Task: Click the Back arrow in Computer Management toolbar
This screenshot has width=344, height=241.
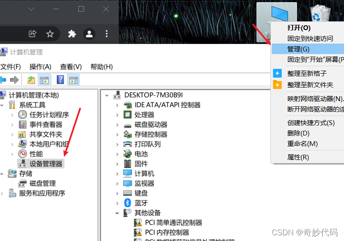Action: (x=3, y=80)
